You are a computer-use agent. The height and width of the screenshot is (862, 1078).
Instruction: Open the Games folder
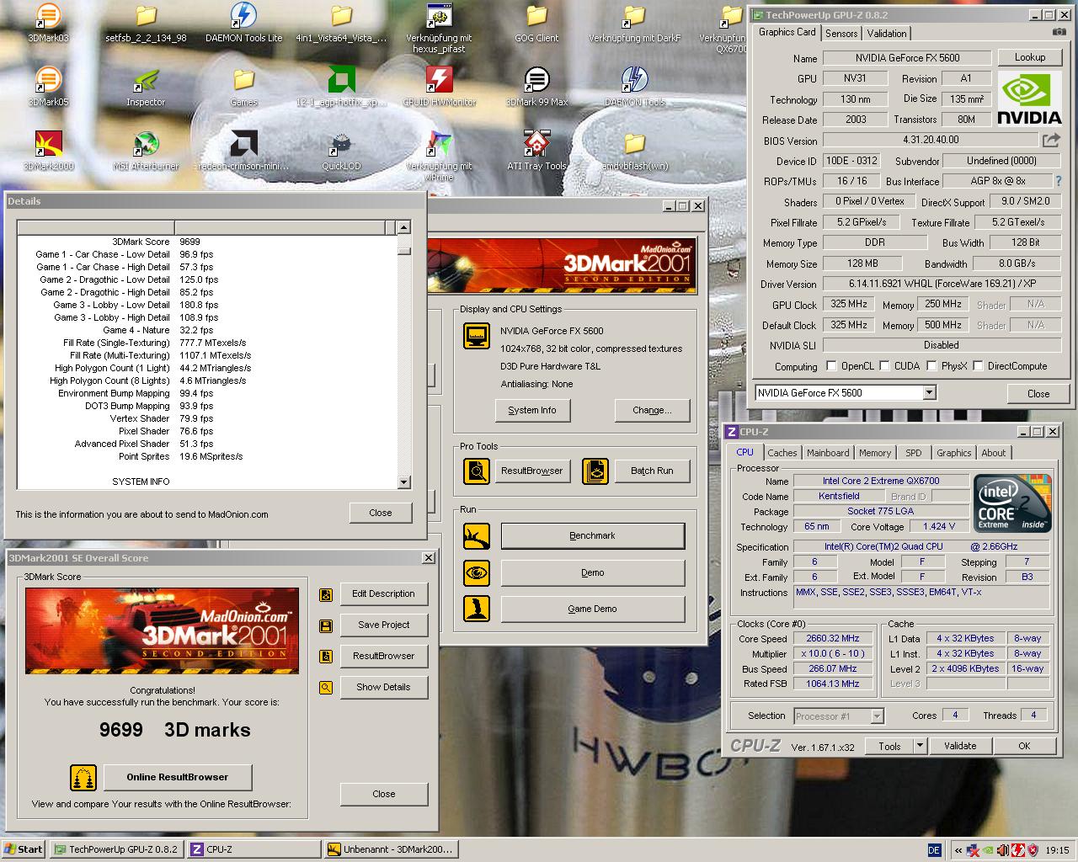coord(243,80)
